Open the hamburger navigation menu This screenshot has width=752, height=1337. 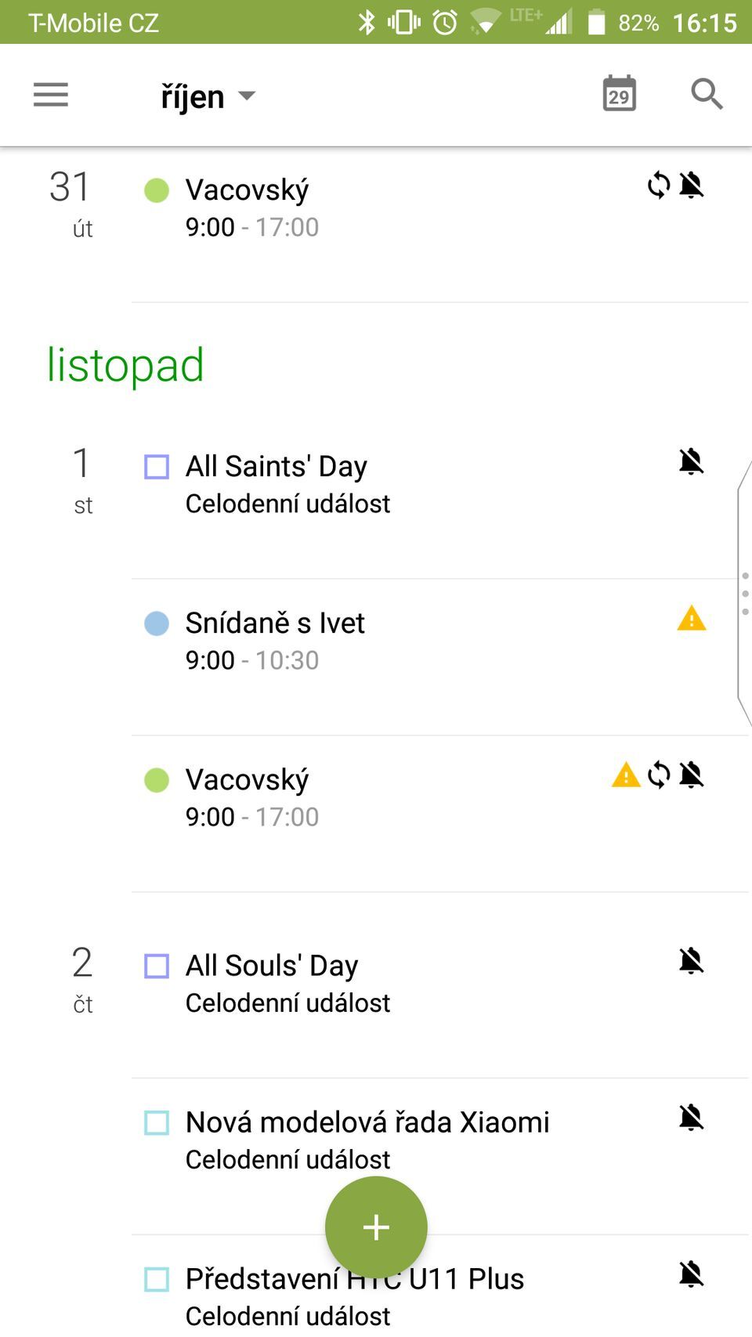coord(51,95)
